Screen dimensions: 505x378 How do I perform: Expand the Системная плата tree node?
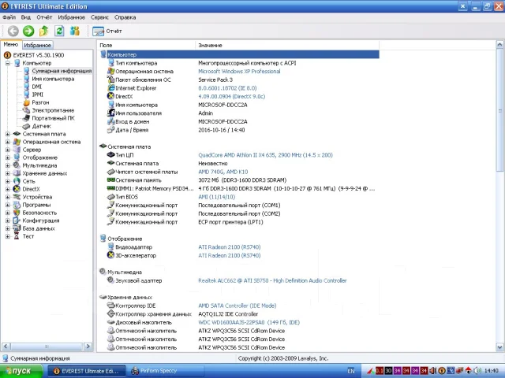[8, 134]
